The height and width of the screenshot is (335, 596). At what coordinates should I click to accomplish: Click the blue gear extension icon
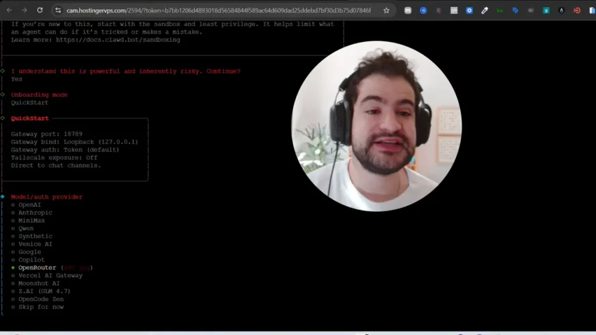point(469,10)
